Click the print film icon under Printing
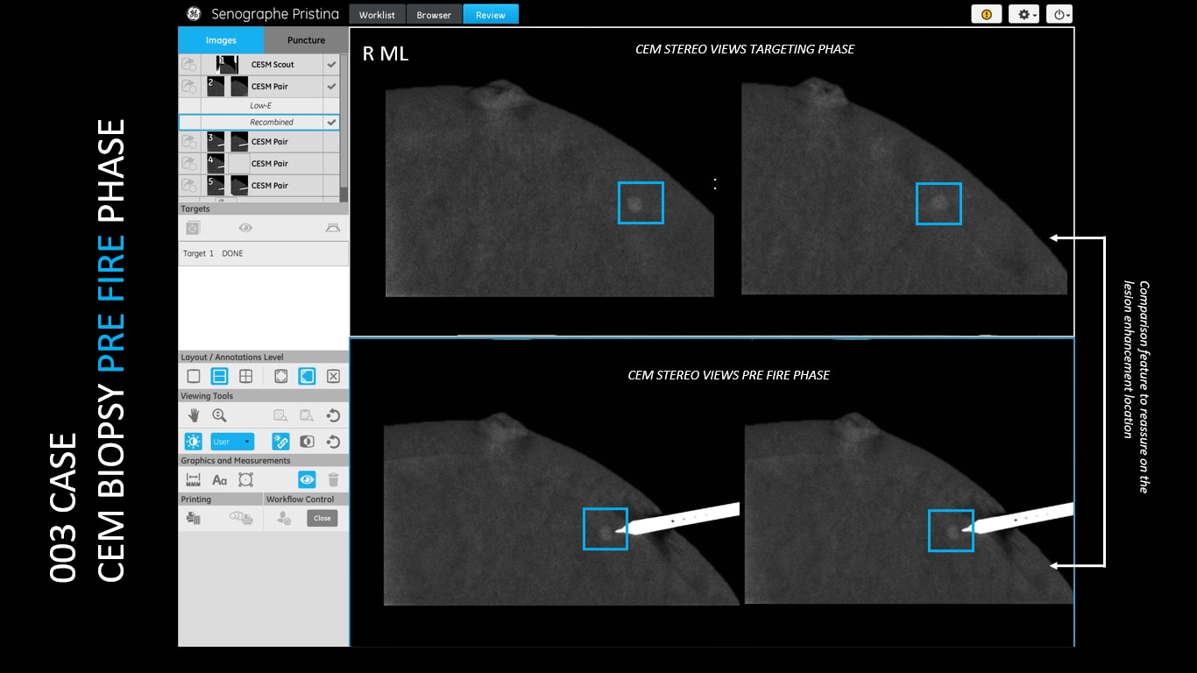Viewport: 1197px width, 673px height. (x=194, y=518)
